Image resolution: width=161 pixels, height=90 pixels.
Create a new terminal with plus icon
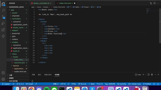tap(143, 74)
